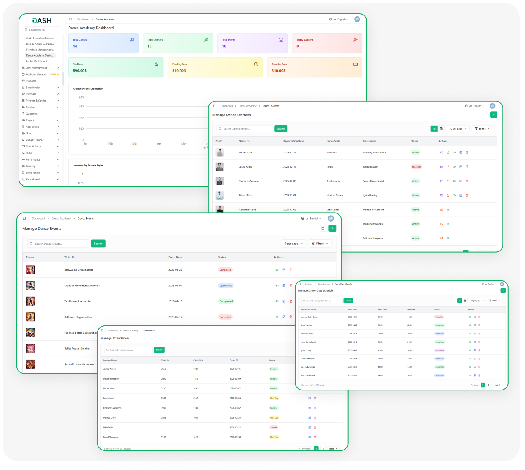Open 10 per page dropdown in Dance Events
The width and height of the screenshot is (525, 470).
point(293,244)
